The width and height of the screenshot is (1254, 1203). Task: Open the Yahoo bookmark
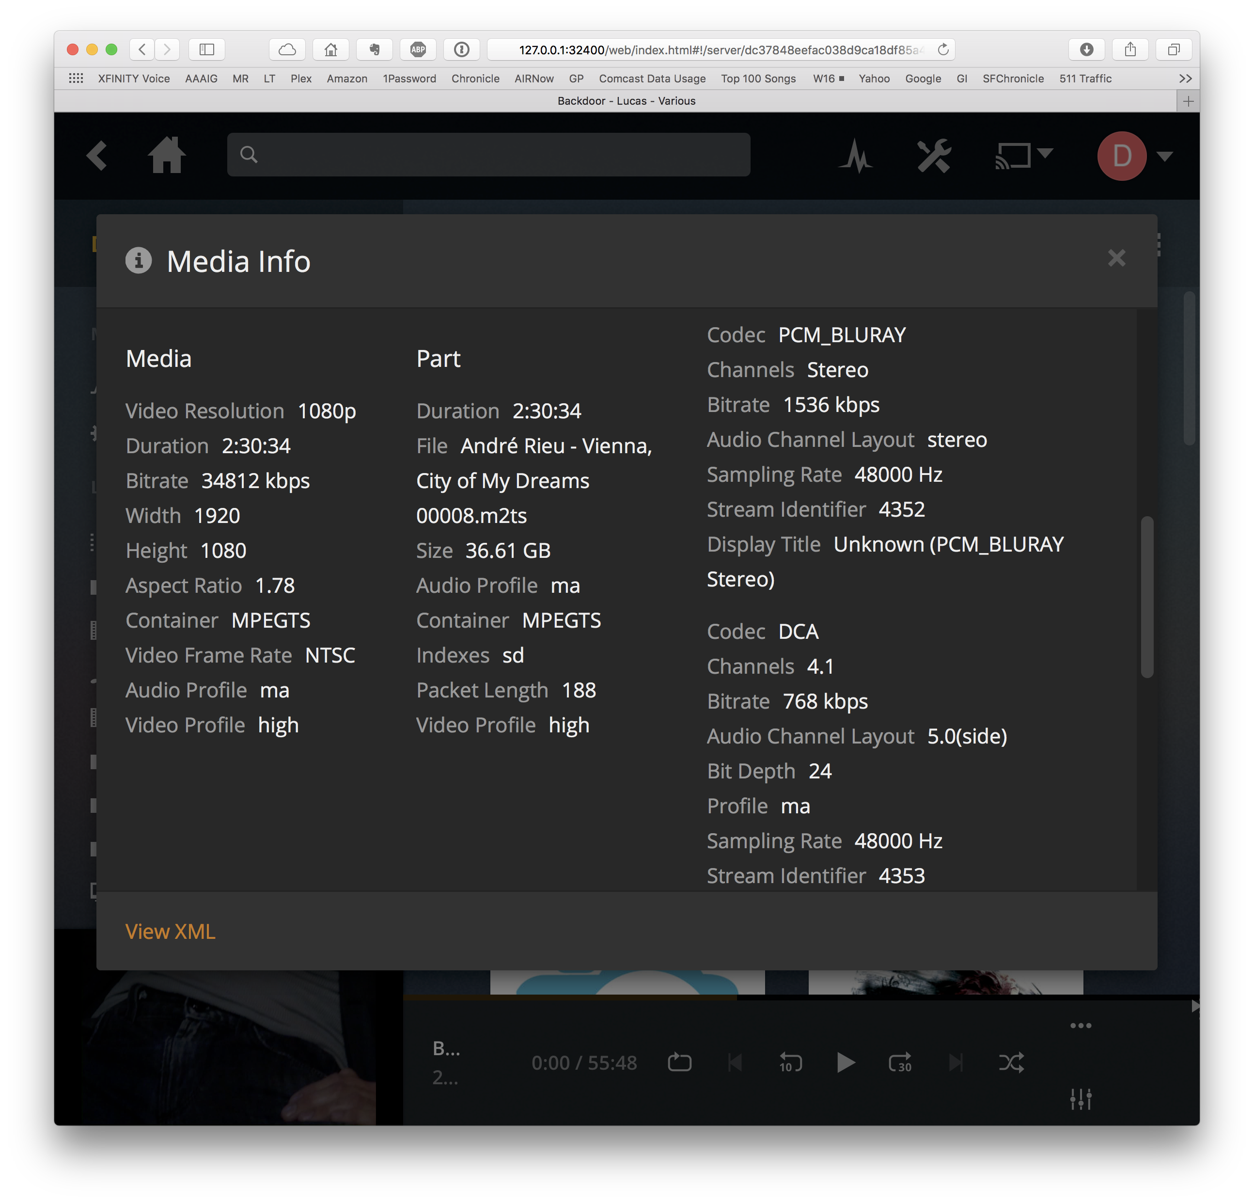(x=874, y=78)
